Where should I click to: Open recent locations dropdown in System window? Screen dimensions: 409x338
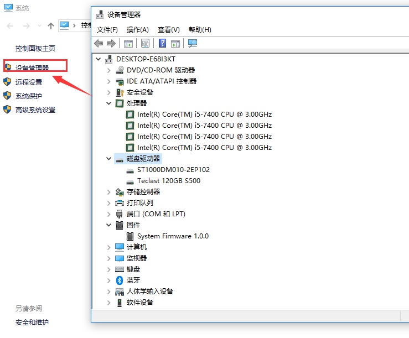coord(39,26)
